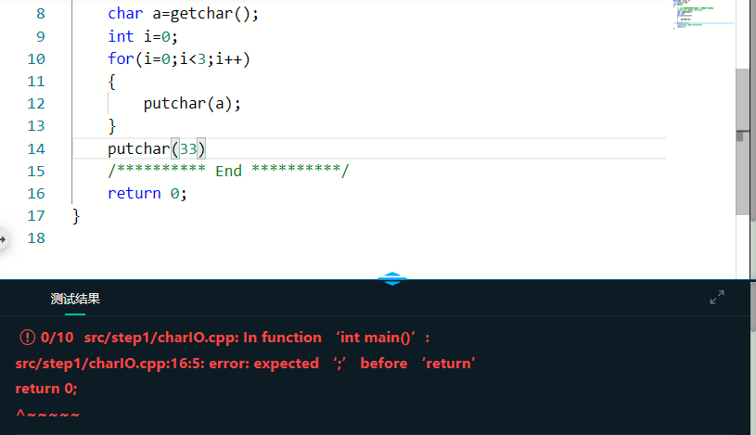This screenshot has width=756, height=435.
Task: Click the End comment line
Action: tap(228, 172)
